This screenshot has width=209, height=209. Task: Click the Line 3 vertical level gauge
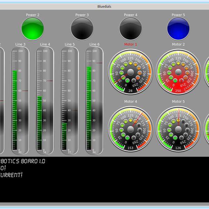[x=20, y=100]
